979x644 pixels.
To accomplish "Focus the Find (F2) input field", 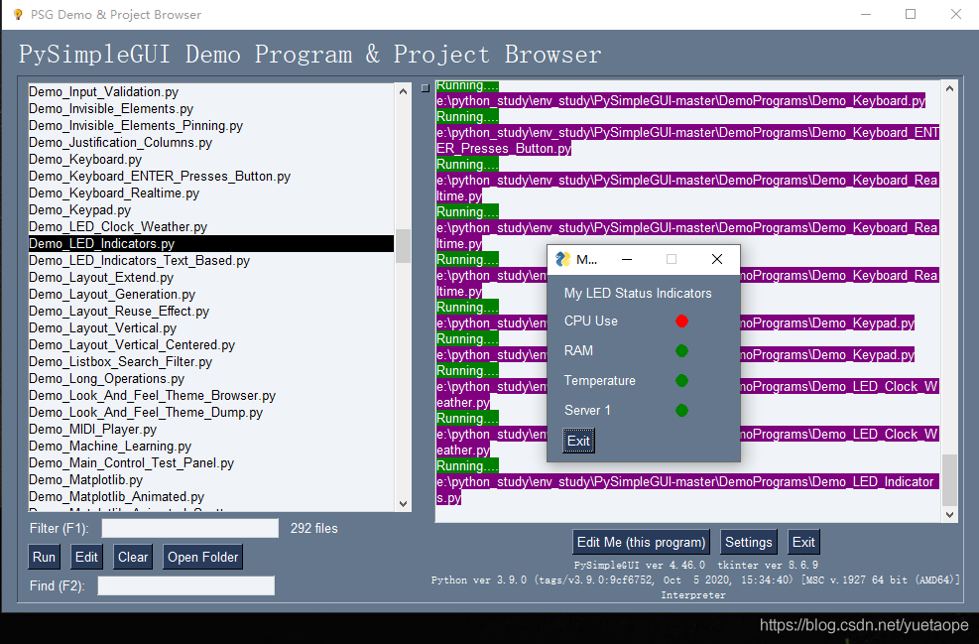I will tap(186, 585).
